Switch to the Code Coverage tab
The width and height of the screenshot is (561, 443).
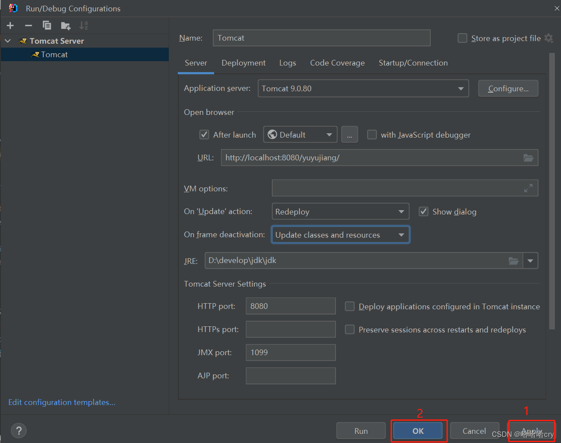tap(337, 63)
